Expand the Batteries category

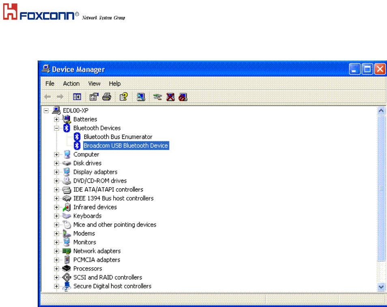(x=56, y=119)
